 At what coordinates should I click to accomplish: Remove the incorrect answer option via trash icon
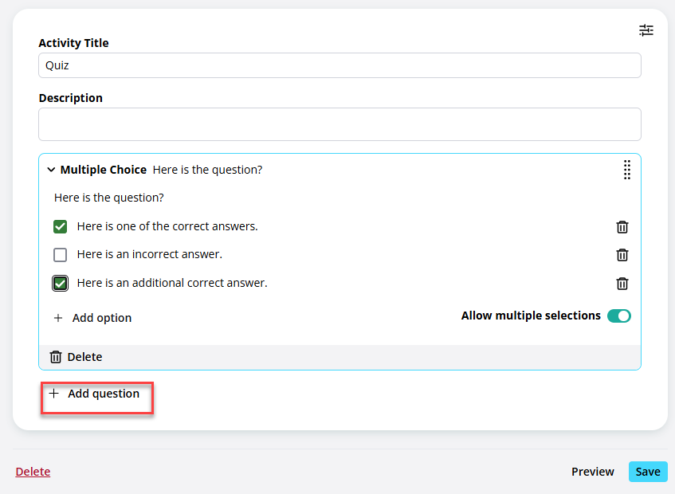(622, 255)
